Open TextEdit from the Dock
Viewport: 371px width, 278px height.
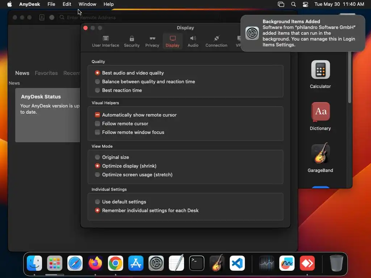point(176,263)
